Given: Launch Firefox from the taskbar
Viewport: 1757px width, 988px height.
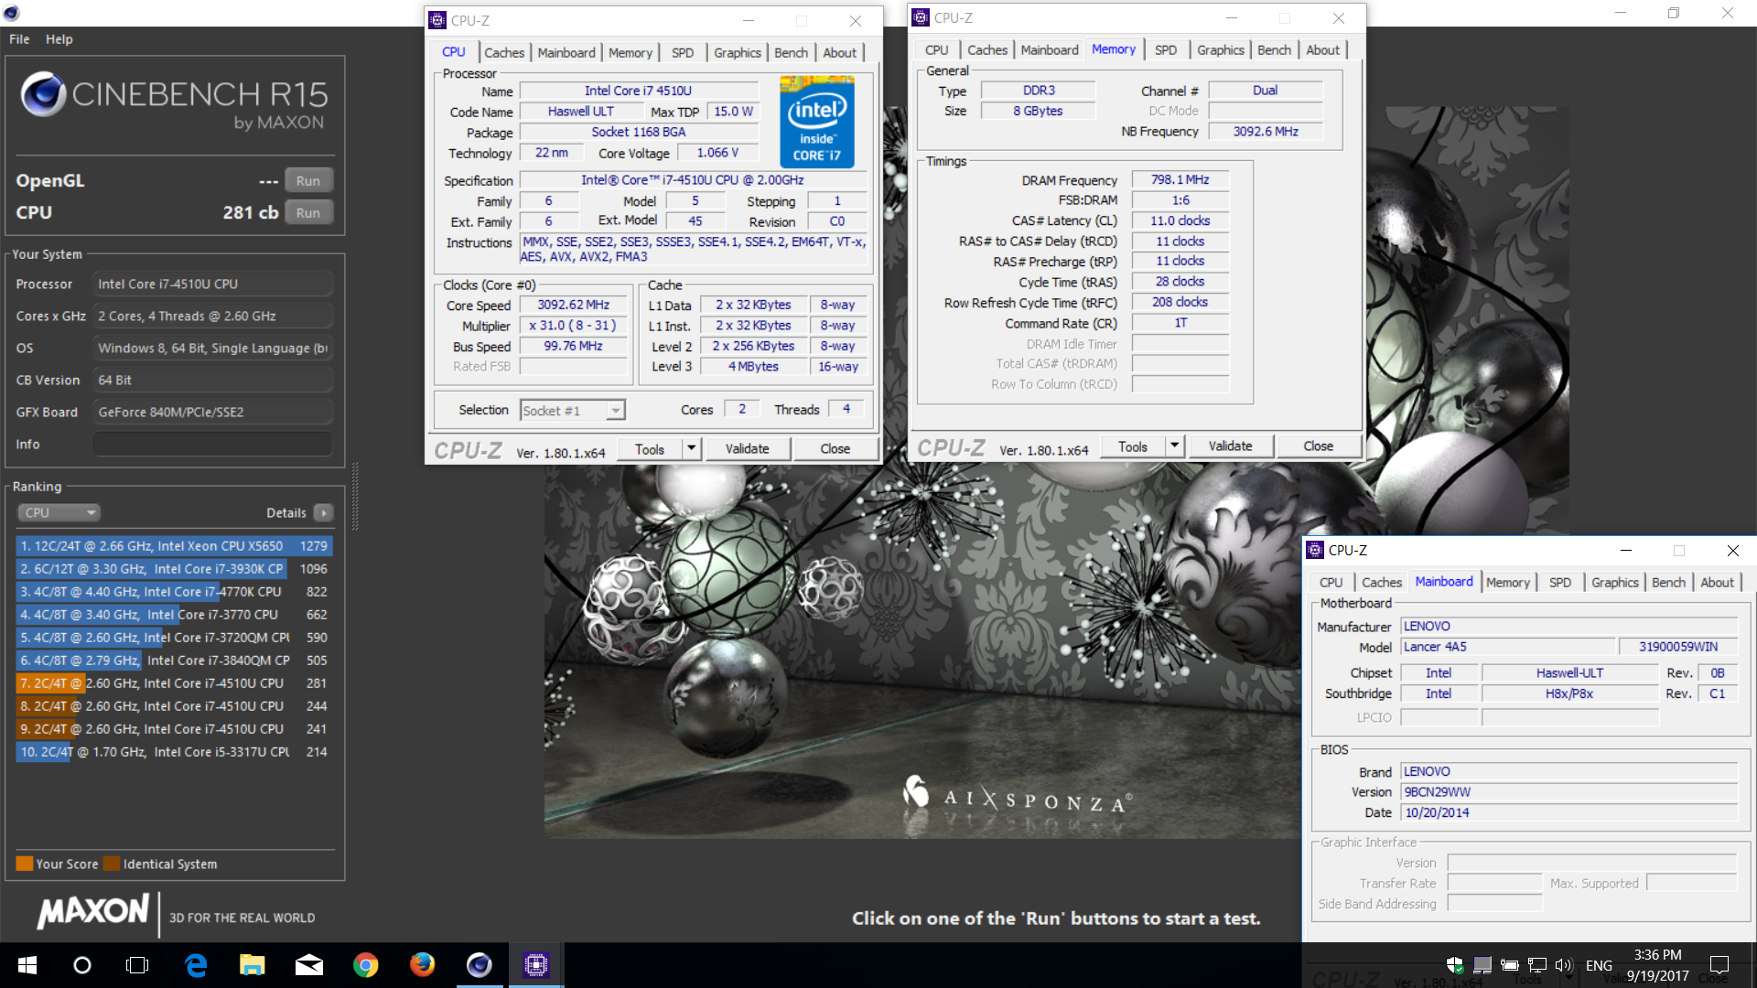Looking at the screenshot, I should 422,965.
